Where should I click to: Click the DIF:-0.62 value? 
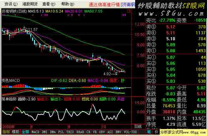pos(59,81)
